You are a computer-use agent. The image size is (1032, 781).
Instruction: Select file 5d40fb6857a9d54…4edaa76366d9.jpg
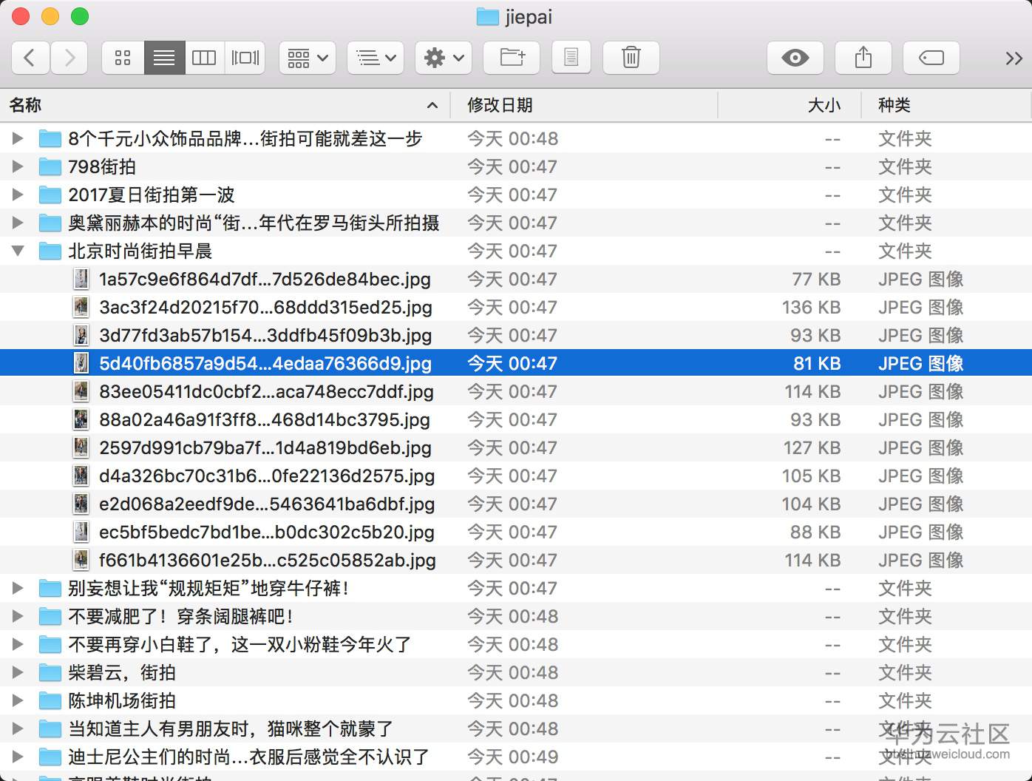[516, 363]
